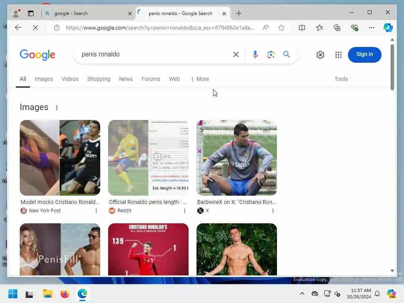404x303 pixels.
Task: Open the tab actions menu icon
Action: (31, 13)
